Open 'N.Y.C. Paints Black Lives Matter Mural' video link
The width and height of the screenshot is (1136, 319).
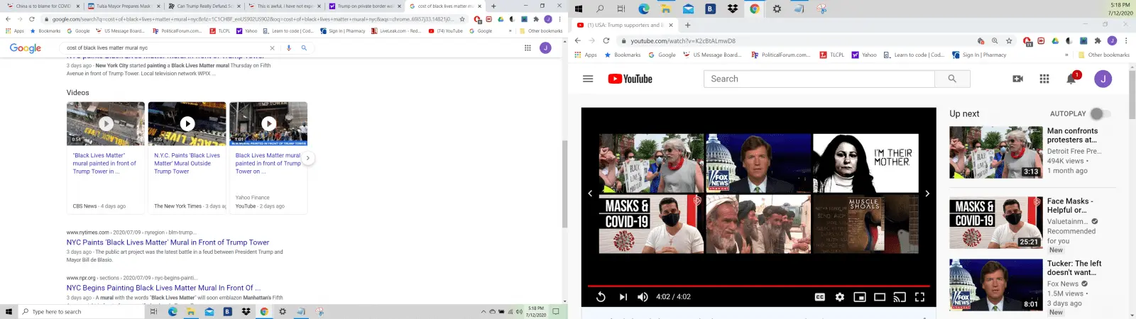pyautogui.click(x=187, y=163)
